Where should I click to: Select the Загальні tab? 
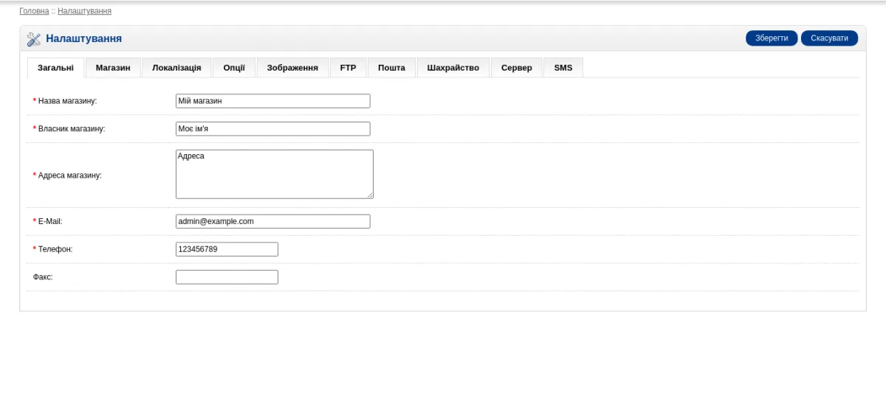[55, 68]
